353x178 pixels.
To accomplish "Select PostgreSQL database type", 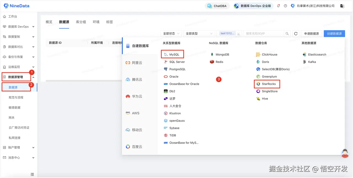I will point(175,69).
